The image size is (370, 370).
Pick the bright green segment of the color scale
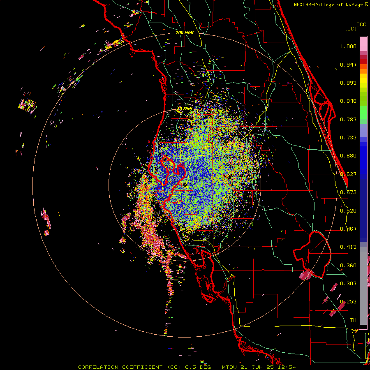[x=363, y=112]
